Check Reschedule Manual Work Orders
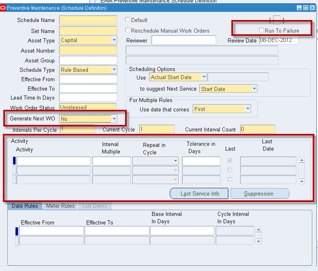 [128, 30]
